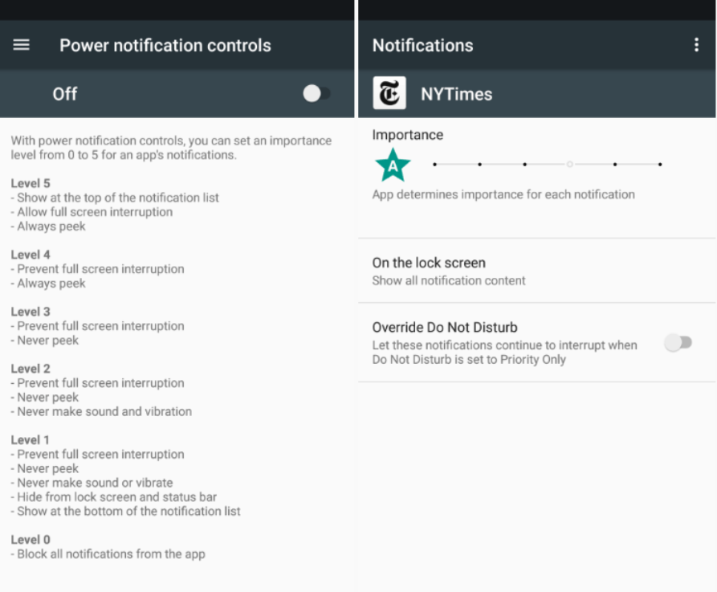This screenshot has width=717, height=592.
Task: Set importance slider to second dot
Action: pos(479,165)
